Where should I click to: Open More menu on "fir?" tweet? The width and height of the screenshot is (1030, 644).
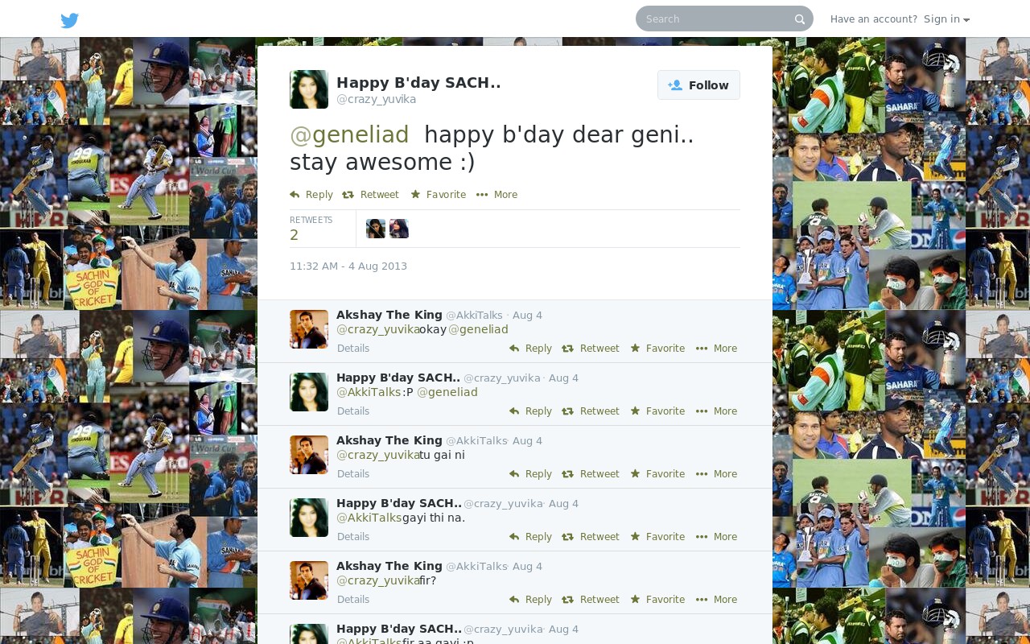716,600
